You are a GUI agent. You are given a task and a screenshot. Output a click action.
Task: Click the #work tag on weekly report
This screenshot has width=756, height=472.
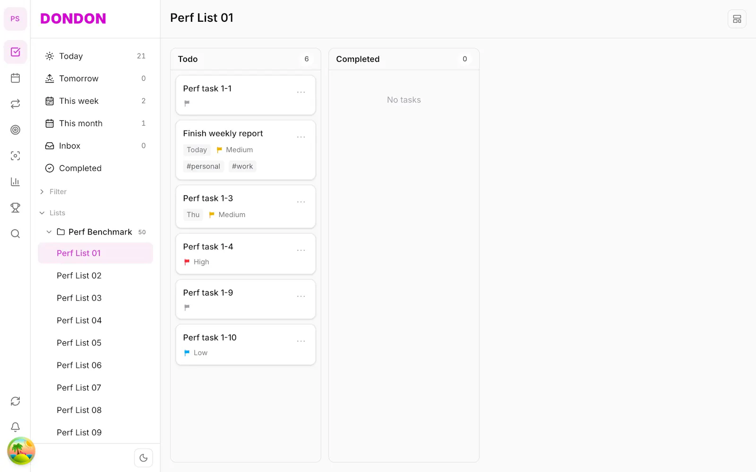[x=242, y=166]
